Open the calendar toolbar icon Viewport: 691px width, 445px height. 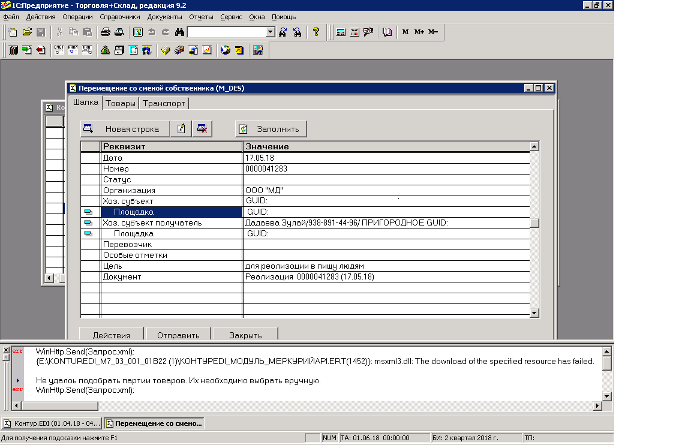tap(354, 32)
